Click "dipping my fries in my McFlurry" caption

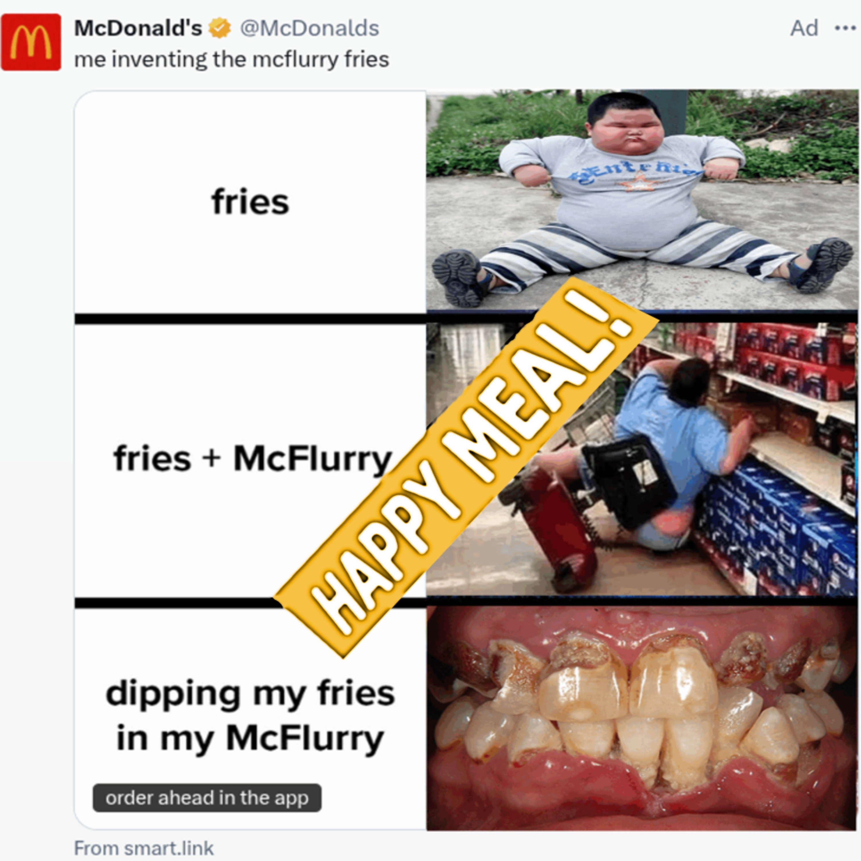tap(250, 715)
